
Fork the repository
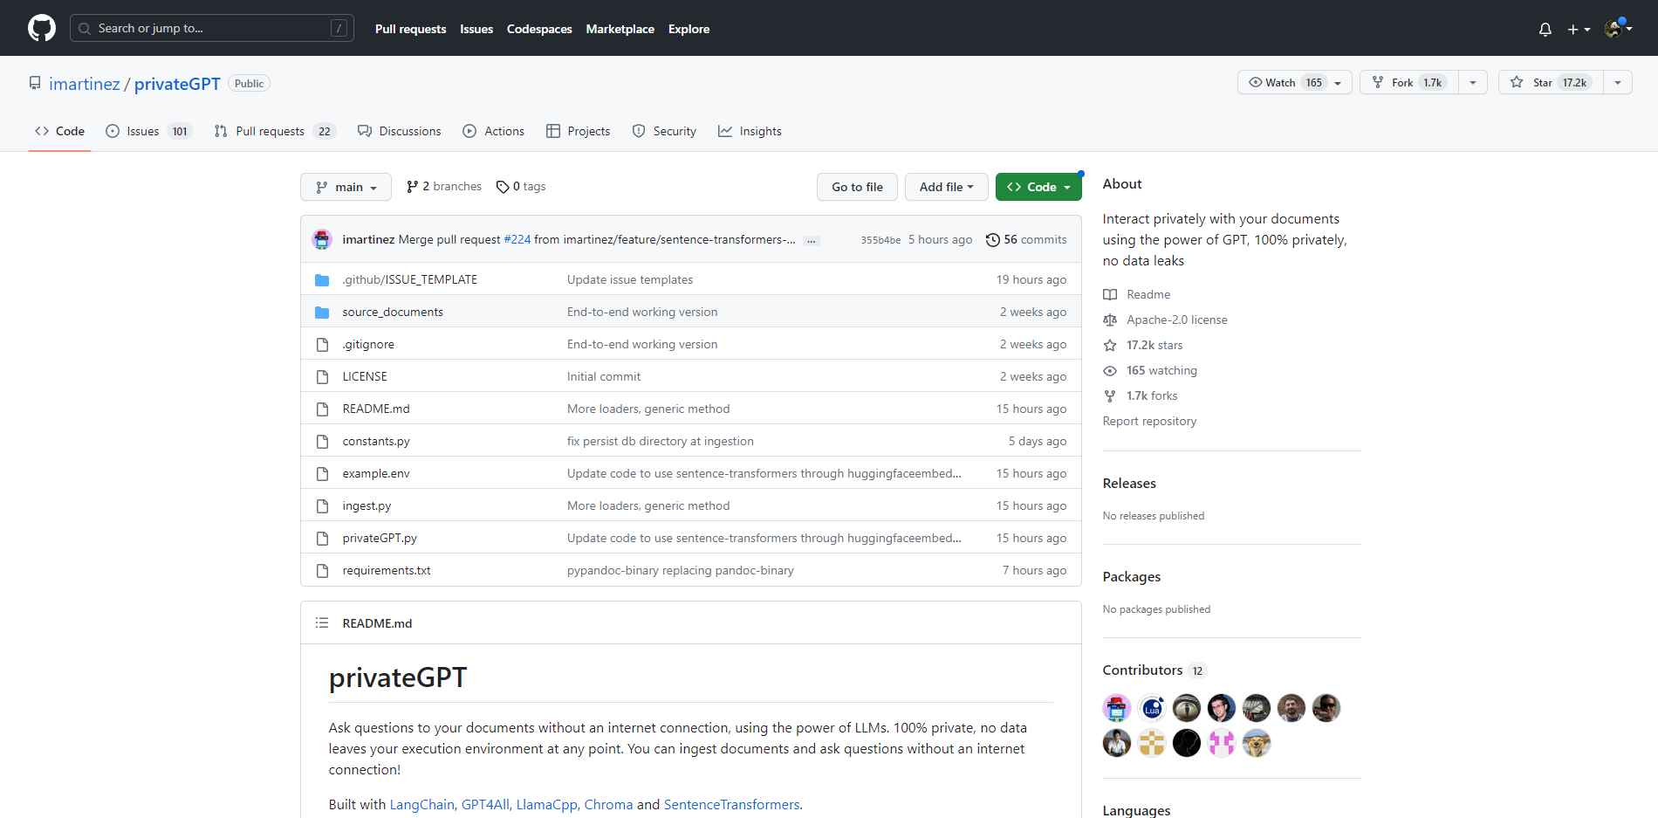[x=1409, y=82]
